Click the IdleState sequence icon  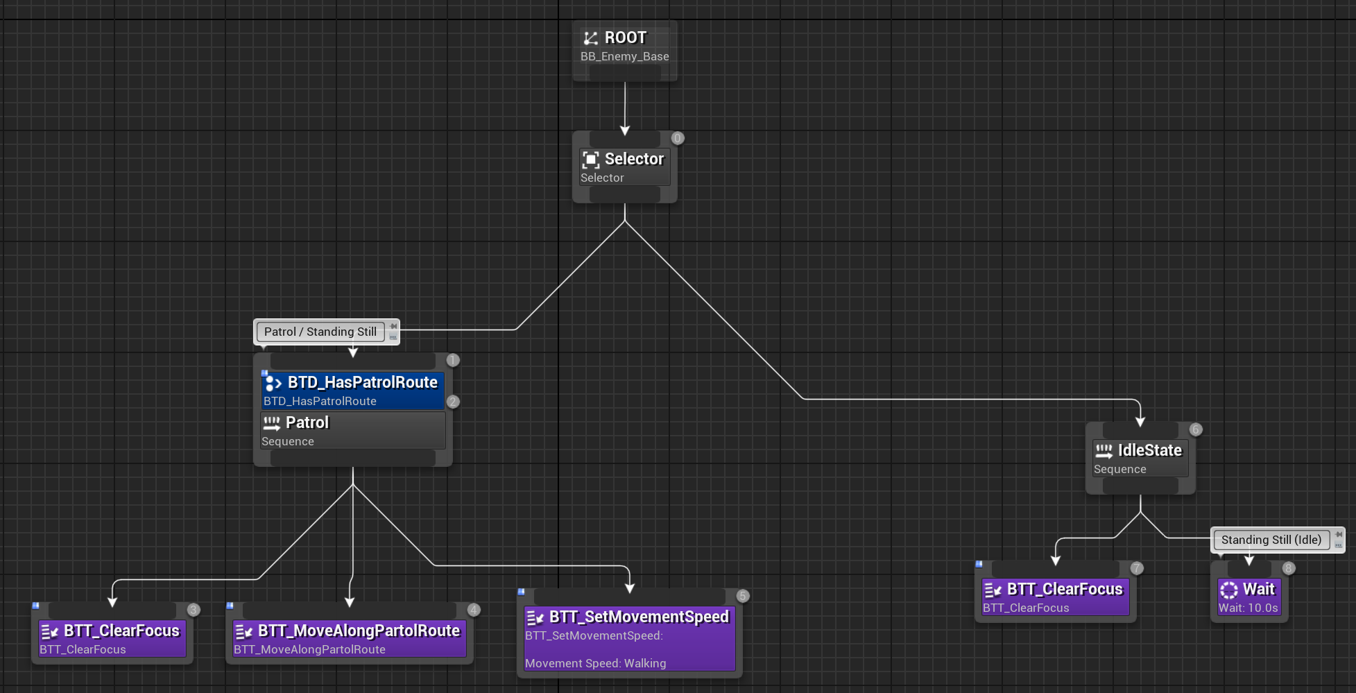click(x=1104, y=451)
